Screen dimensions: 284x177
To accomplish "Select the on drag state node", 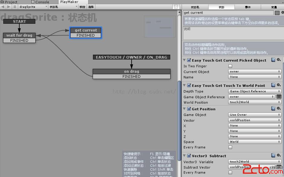I will [132, 71].
